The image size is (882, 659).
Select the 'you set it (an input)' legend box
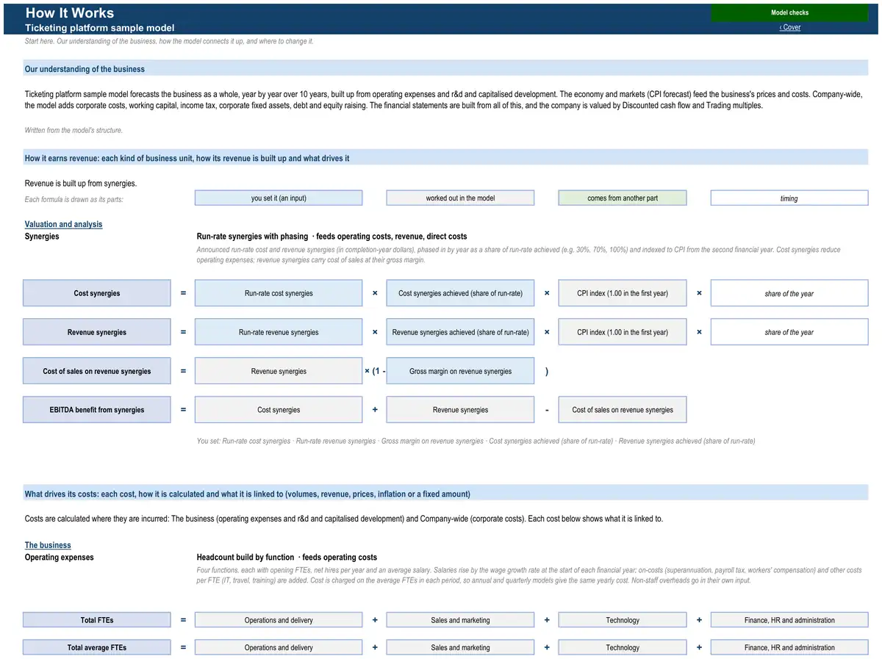point(279,198)
